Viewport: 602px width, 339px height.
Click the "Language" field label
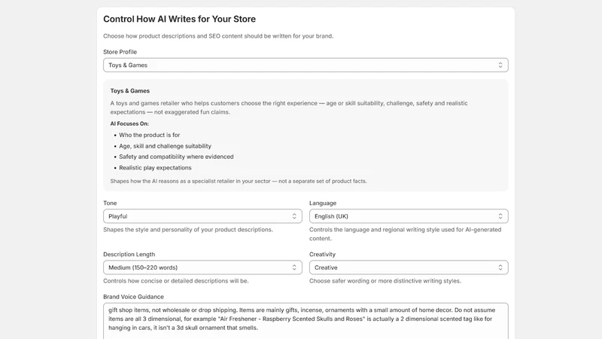(323, 203)
